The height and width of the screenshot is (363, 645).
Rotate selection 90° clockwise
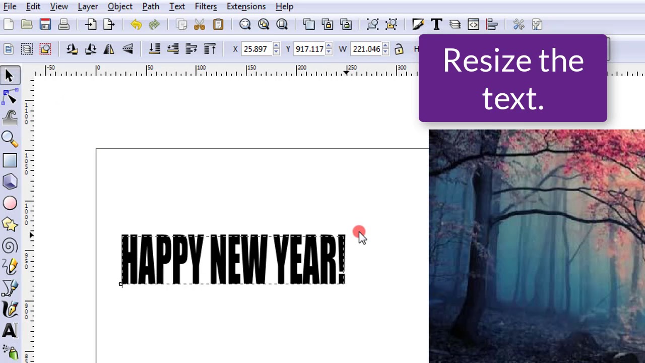point(91,49)
